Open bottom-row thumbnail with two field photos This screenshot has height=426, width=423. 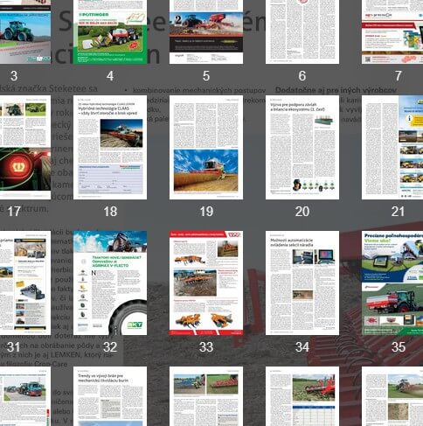[x=206, y=396]
